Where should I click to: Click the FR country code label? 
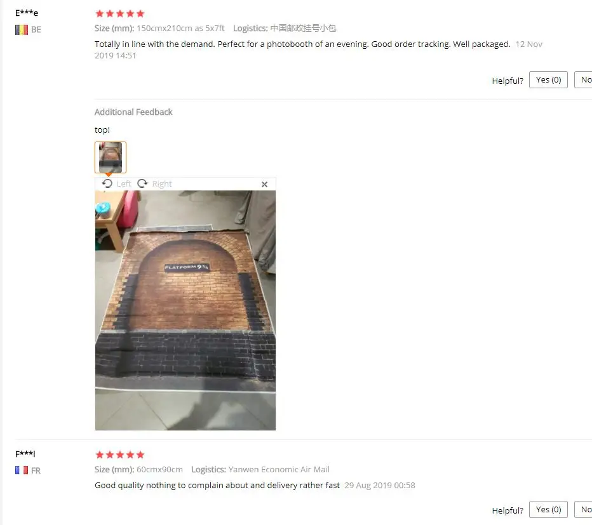click(36, 470)
